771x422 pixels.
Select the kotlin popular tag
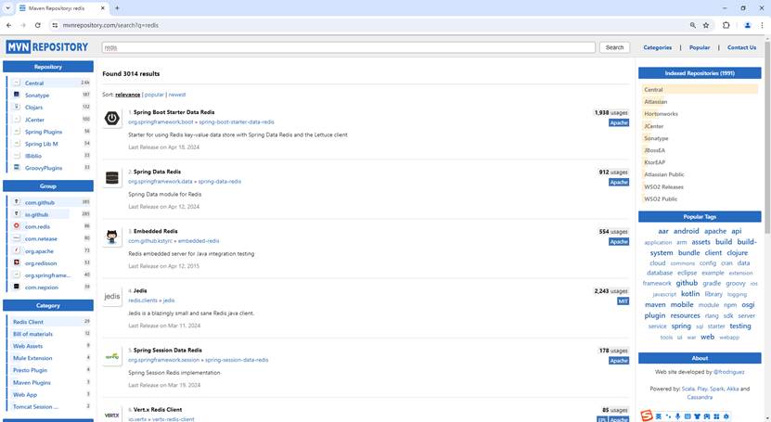pyautogui.click(x=690, y=293)
